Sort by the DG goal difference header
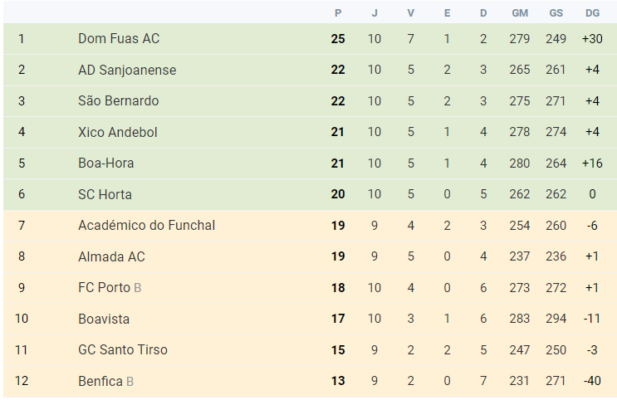 pyautogui.click(x=592, y=13)
